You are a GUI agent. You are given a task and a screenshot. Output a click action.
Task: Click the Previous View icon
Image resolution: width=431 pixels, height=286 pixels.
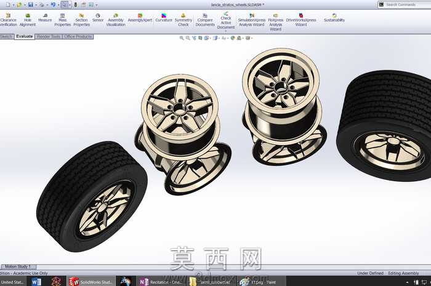pos(195,38)
